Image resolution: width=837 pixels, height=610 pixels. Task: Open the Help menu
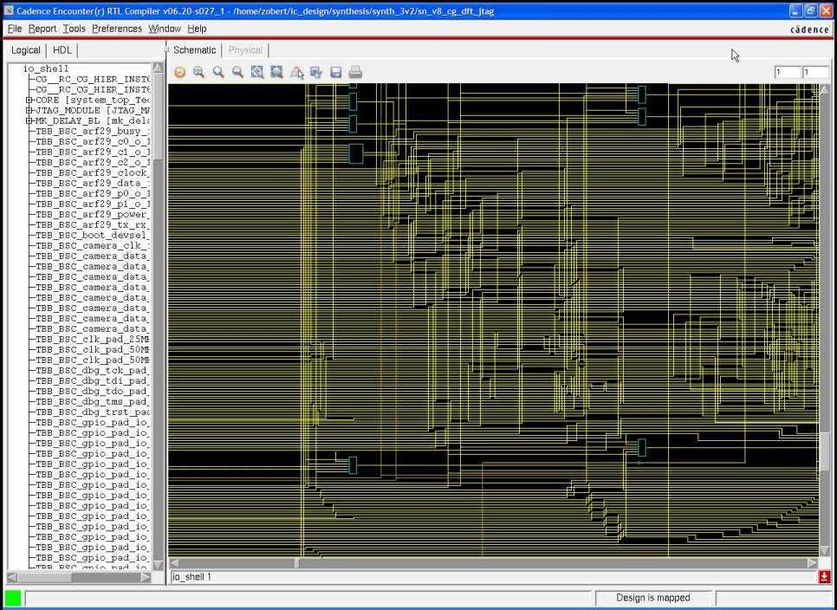click(x=197, y=29)
